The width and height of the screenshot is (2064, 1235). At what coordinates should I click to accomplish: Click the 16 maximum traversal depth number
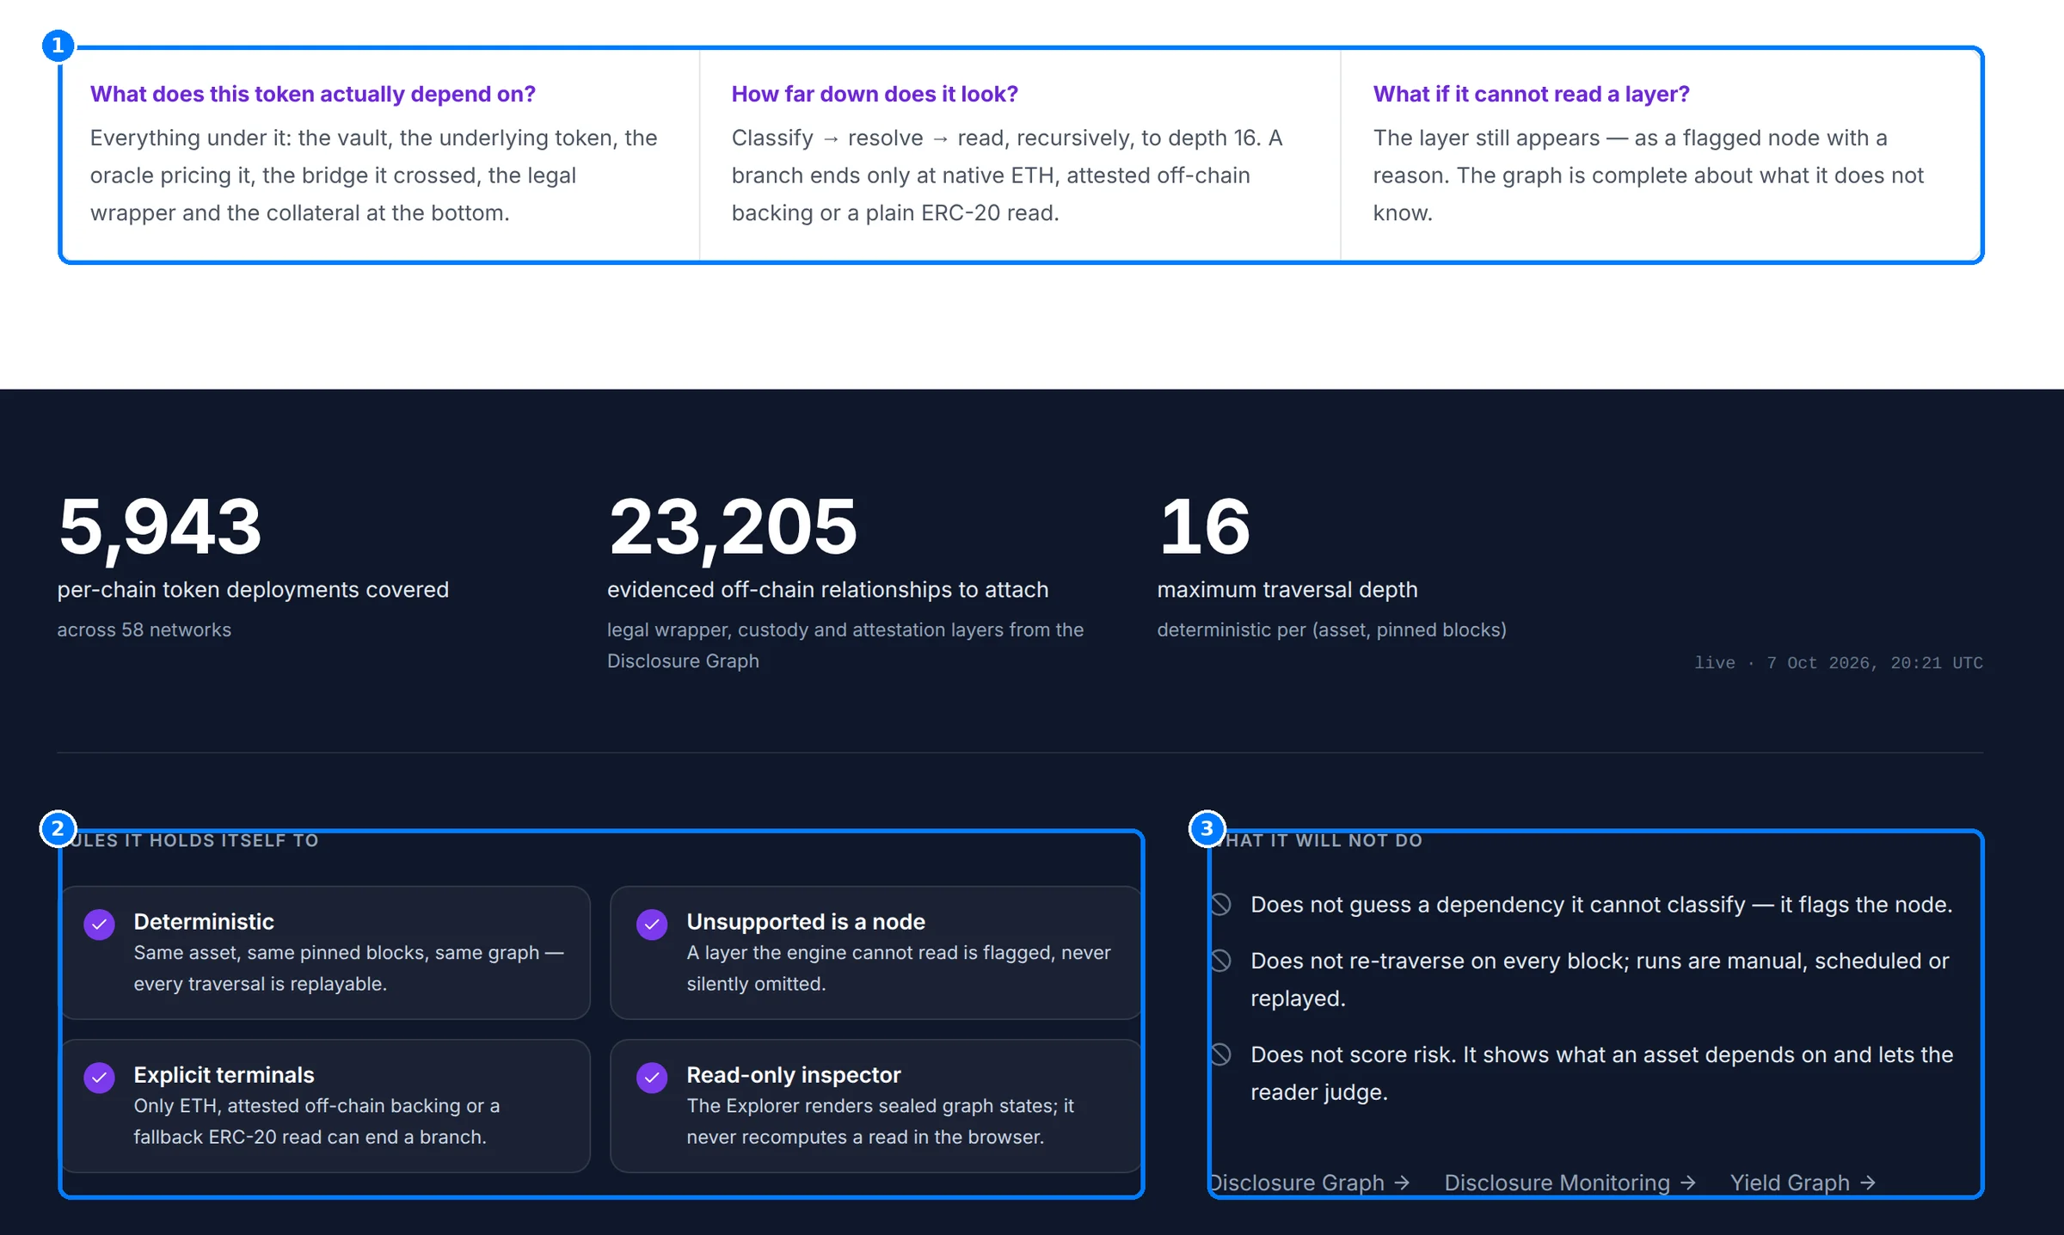pyautogui.click(x=1204, y=526)
